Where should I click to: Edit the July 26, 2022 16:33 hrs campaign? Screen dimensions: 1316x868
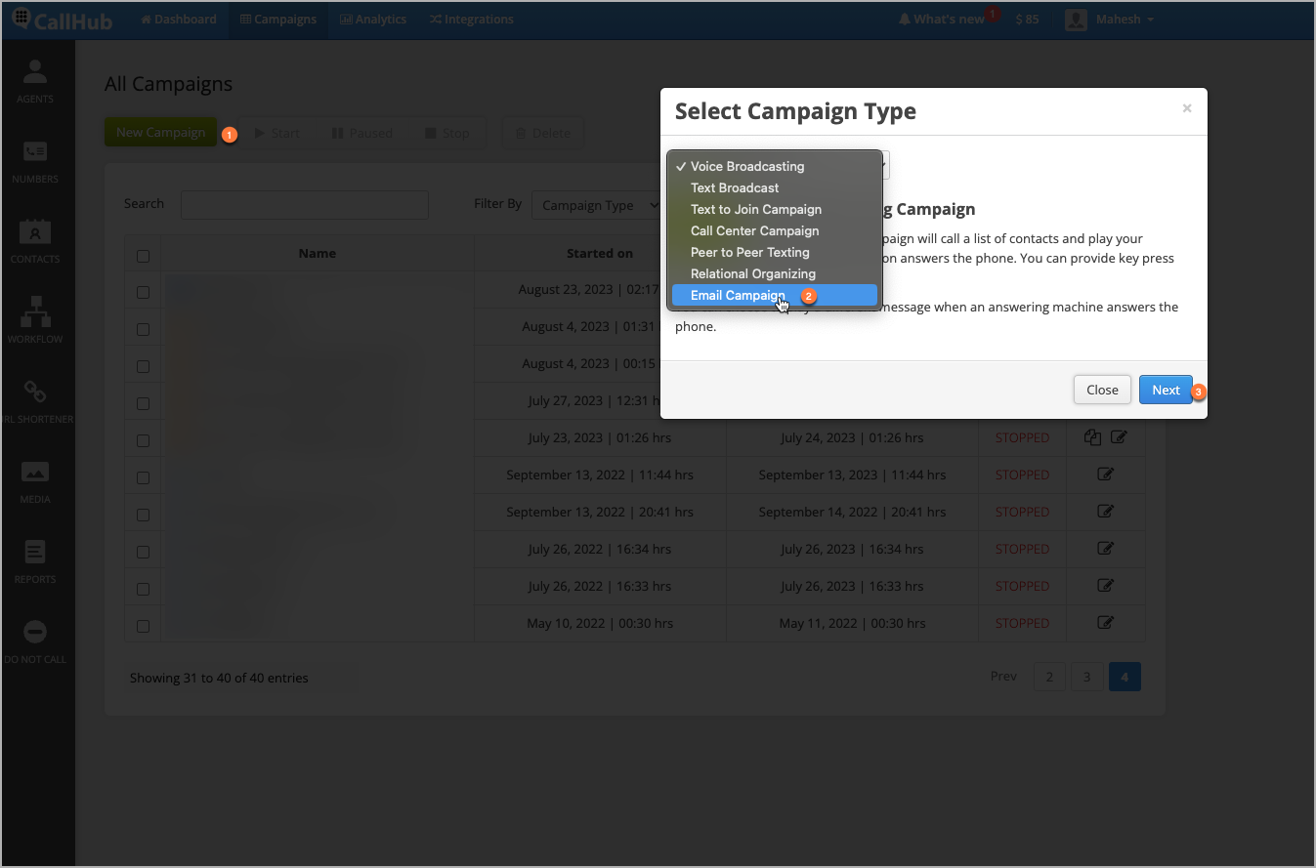pyautogui.click(x=1106, y=586)
